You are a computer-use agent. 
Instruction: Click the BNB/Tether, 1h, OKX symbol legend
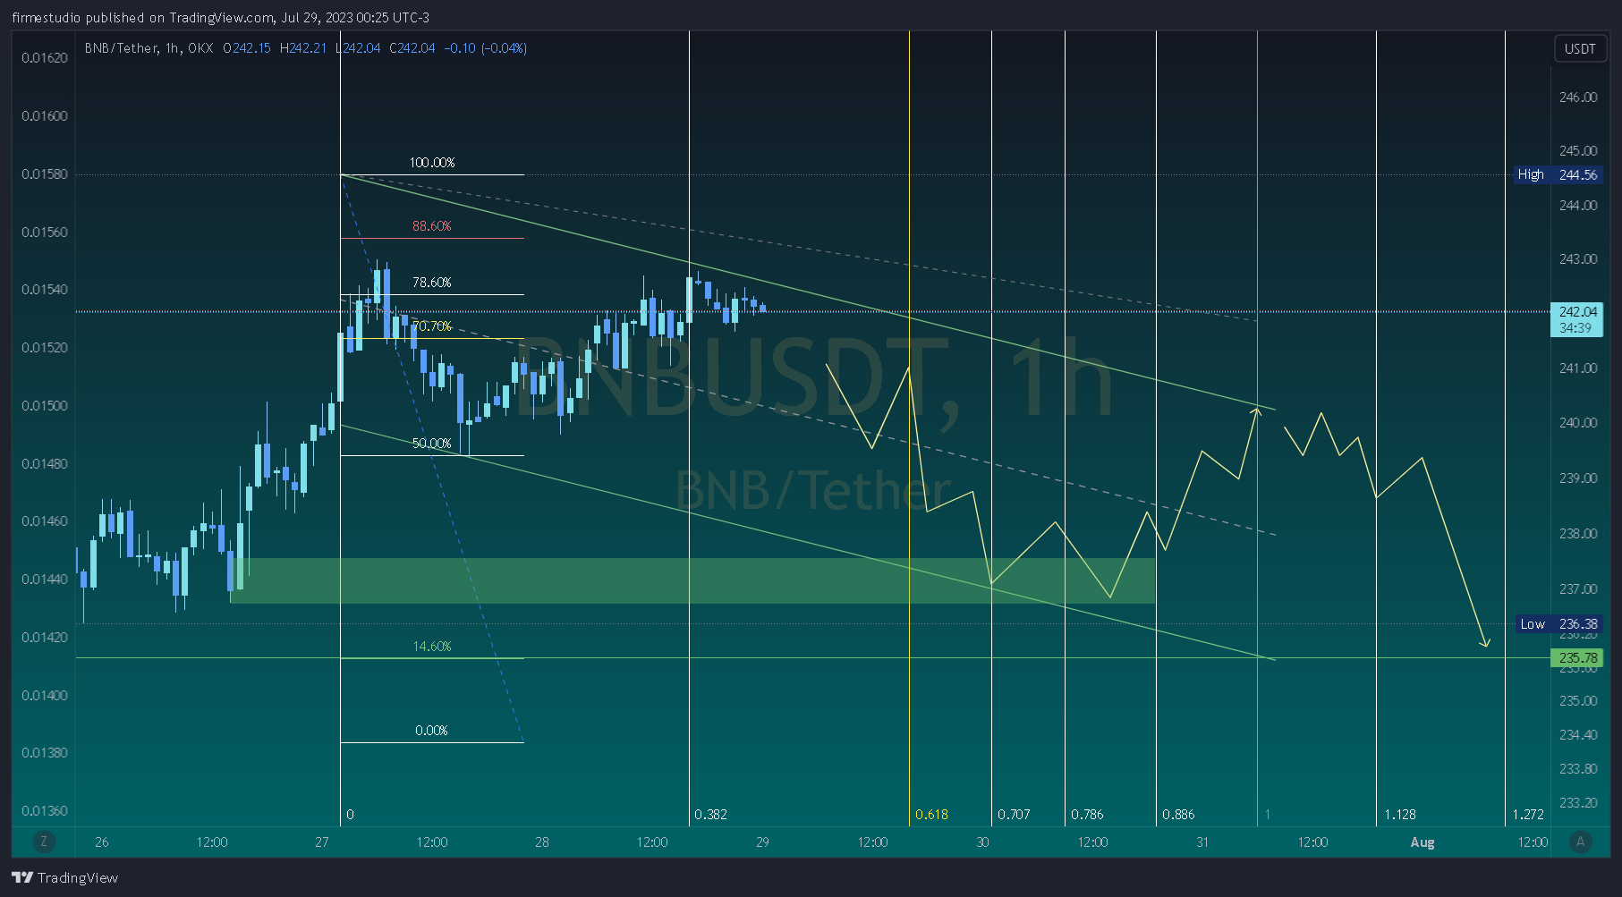point(149,48)
